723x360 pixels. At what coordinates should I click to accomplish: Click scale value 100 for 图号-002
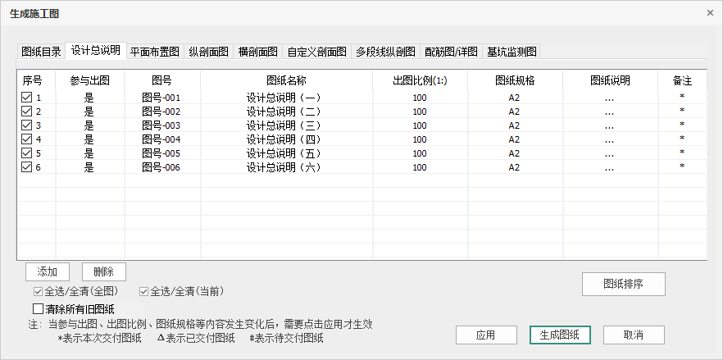coord(420,112)
